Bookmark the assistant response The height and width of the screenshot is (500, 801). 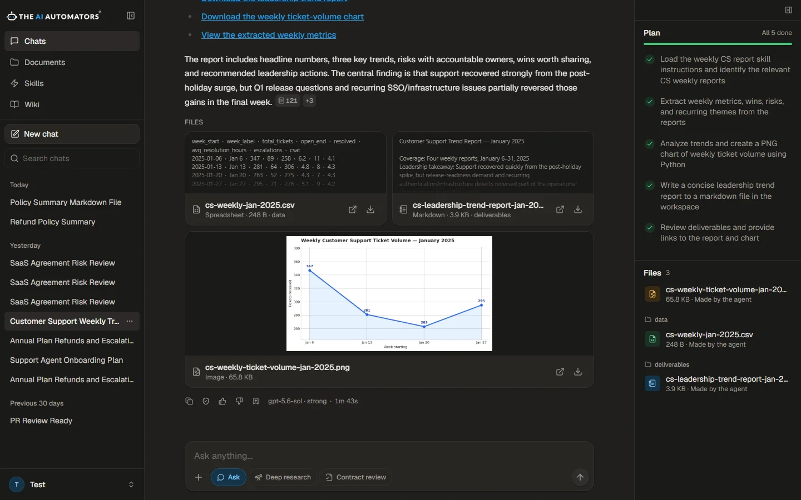click(256, 401)
